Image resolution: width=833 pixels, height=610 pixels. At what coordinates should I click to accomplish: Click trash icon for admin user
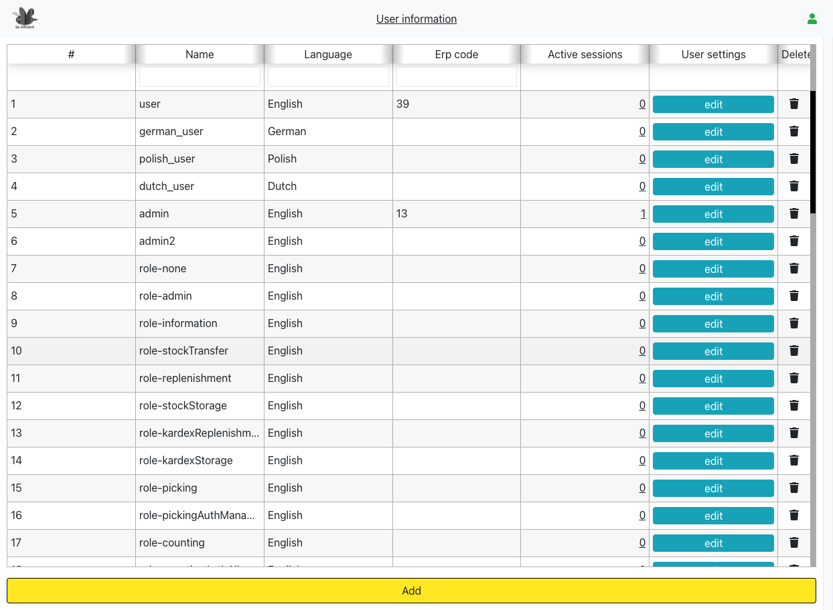pyautogui.click(x=794, y=213)
